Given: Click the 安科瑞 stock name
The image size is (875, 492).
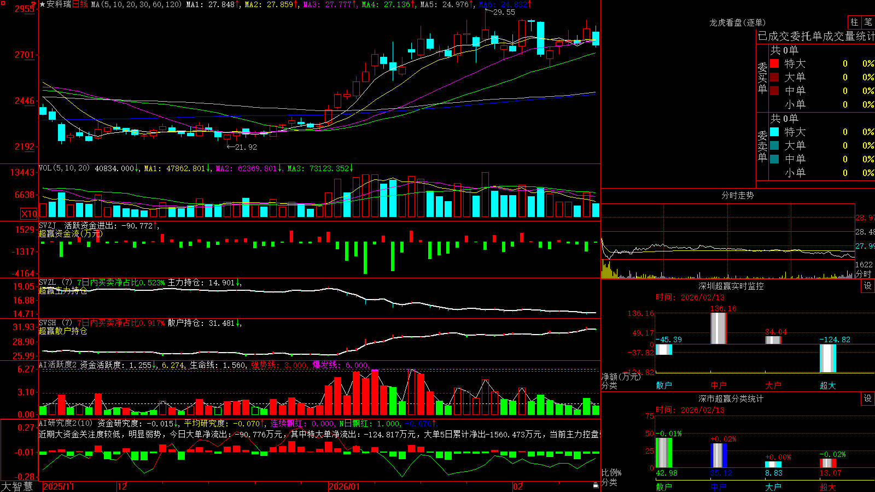Looking at the screenshot, I should (59, 4).
